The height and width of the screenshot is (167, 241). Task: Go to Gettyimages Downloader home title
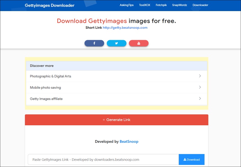click(49, 5)
